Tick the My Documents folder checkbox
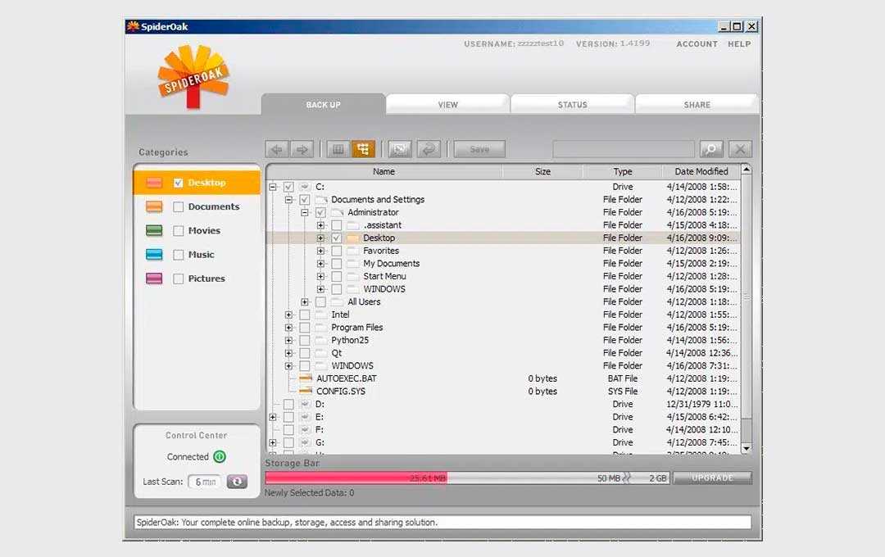This screenshot has width=885, height=557. click(337, 264)
